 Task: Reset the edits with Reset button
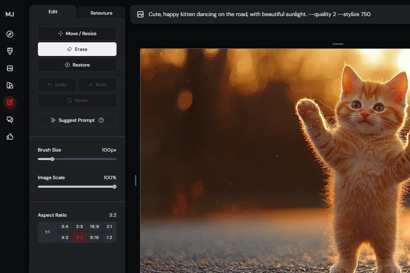77,100
